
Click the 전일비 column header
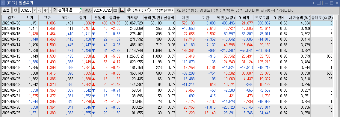(x=99, y=18)
